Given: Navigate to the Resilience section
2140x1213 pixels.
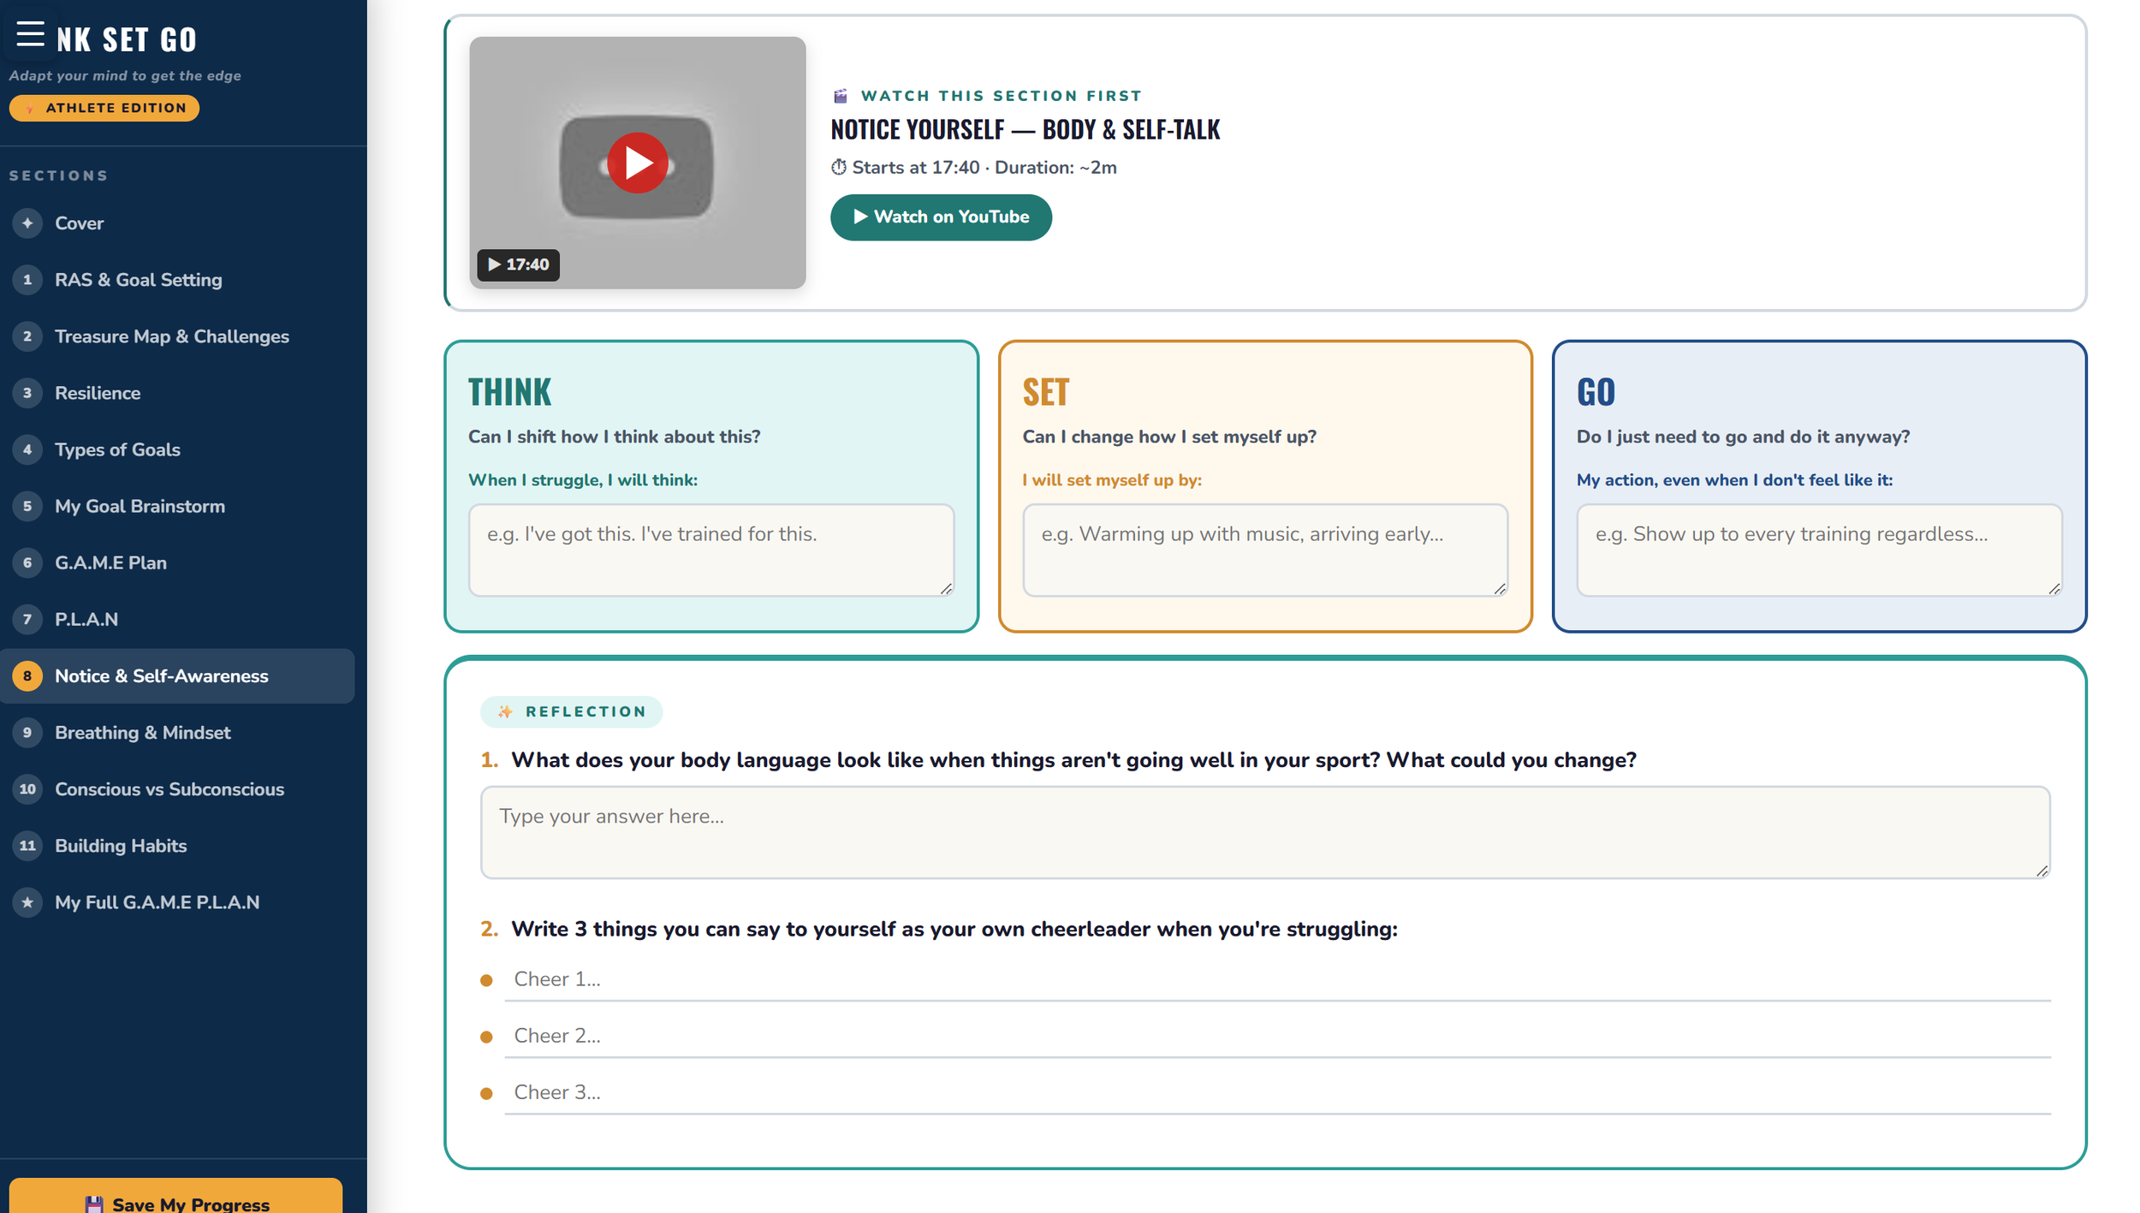Looking at the screenshot, I should tap(177, 393).
